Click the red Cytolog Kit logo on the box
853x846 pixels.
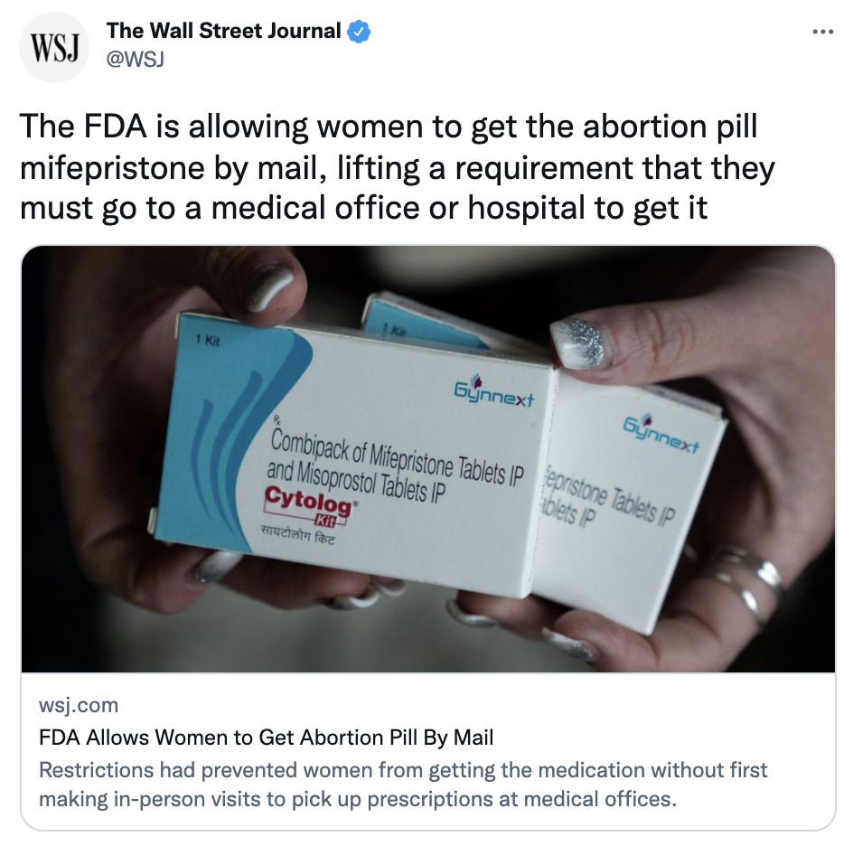[310, 505]
